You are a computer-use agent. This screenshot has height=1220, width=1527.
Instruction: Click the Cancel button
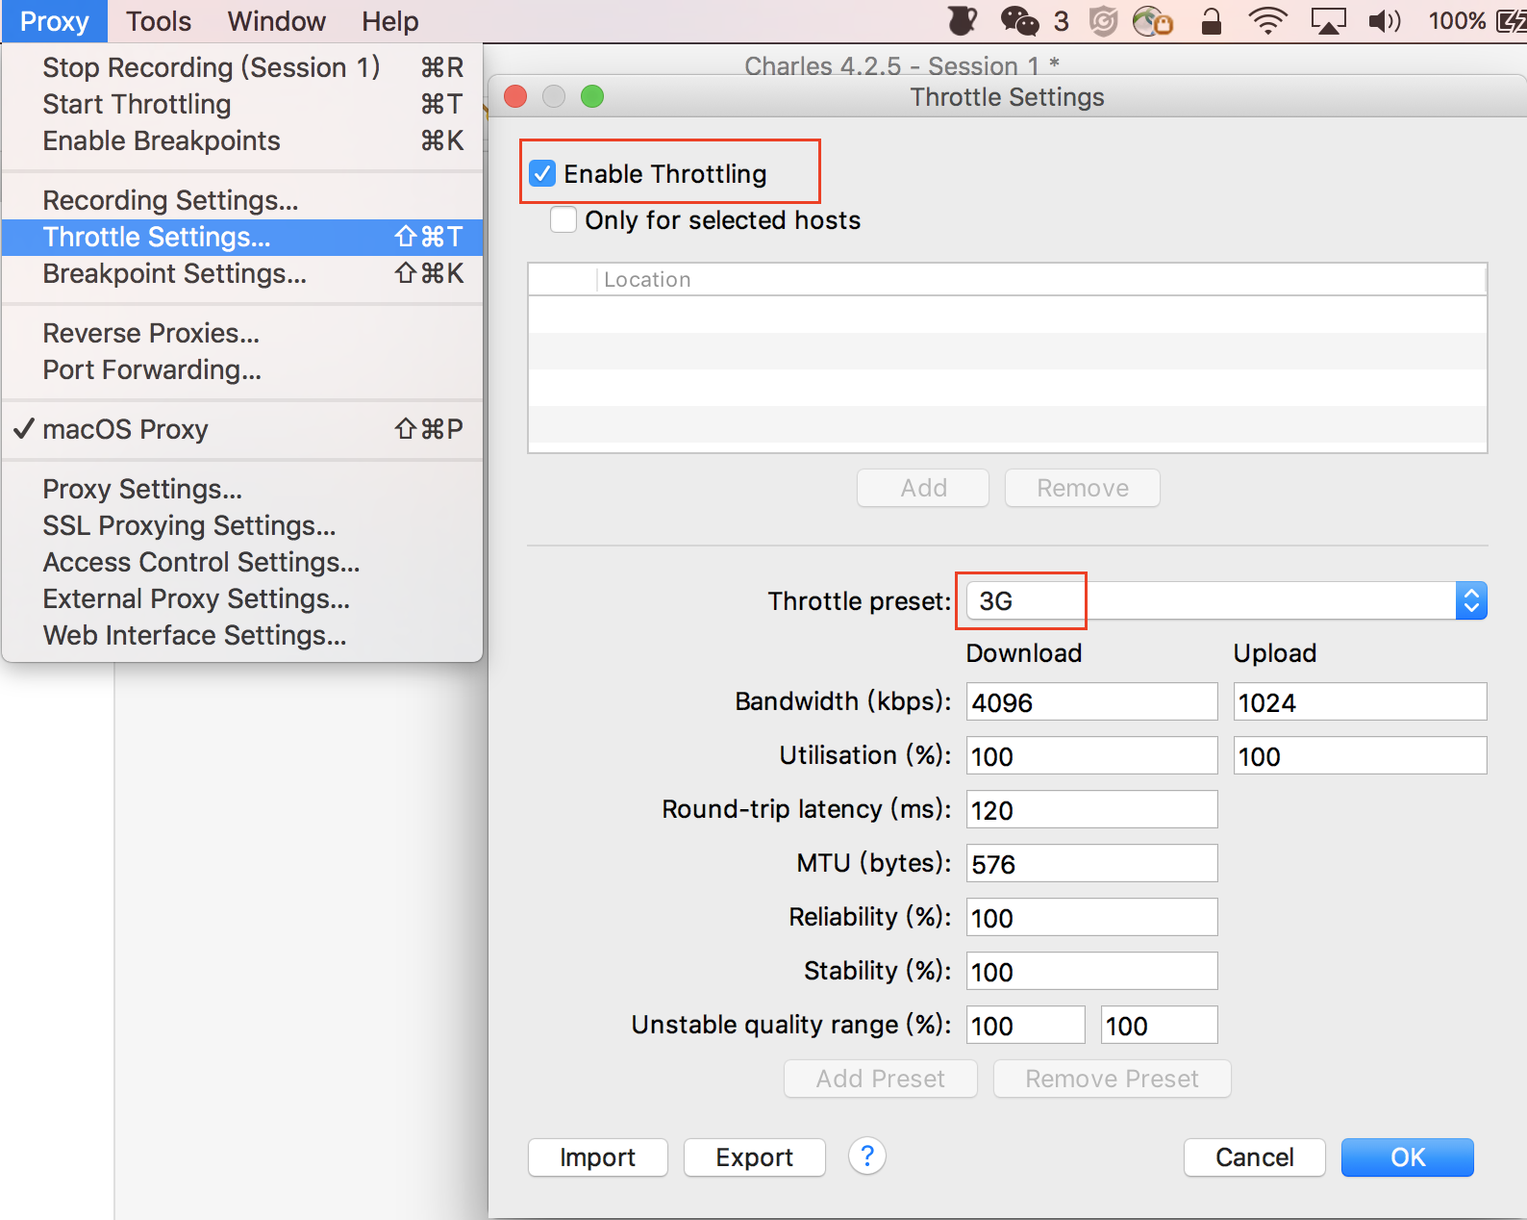tap(1255, 1157)
